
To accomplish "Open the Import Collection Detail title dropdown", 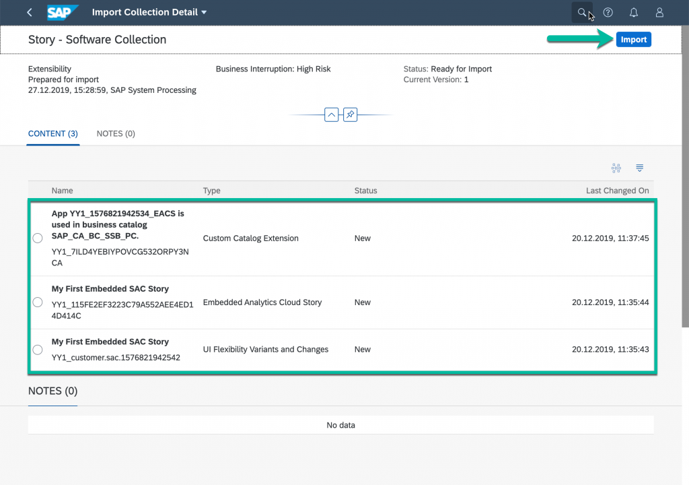I will coord(149,12).
